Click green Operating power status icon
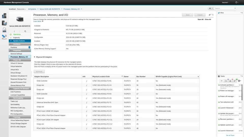Screen dimensions: 244x137 [11, 34]
